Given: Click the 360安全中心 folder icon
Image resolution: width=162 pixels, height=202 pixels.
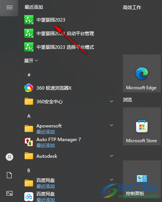Looking at the screenshot, I should tap(29, 101).
